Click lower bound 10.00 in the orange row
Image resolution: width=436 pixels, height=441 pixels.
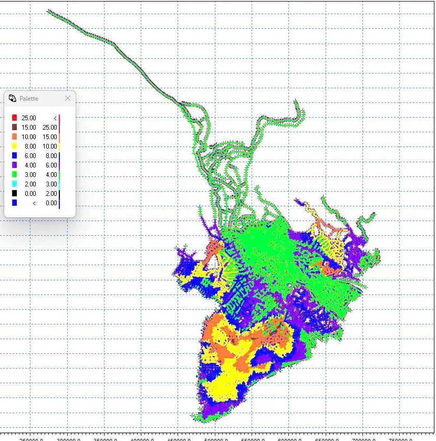pyautogui.click(x=29, y=136)
